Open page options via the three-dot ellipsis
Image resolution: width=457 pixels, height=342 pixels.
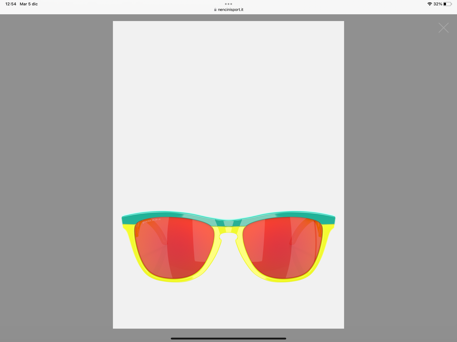(228, 4)
